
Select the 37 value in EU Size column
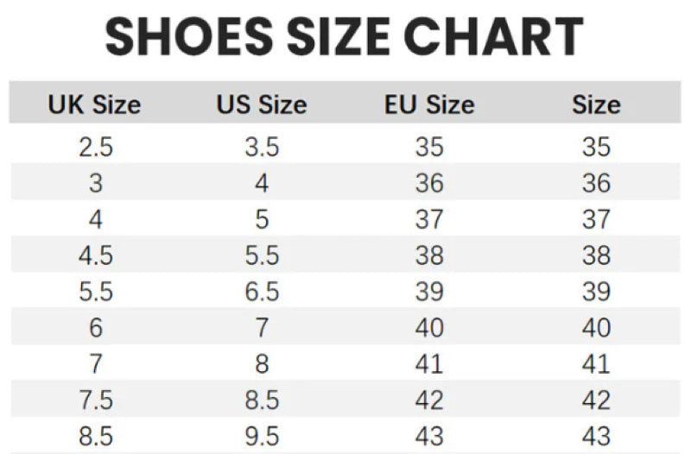429,220
